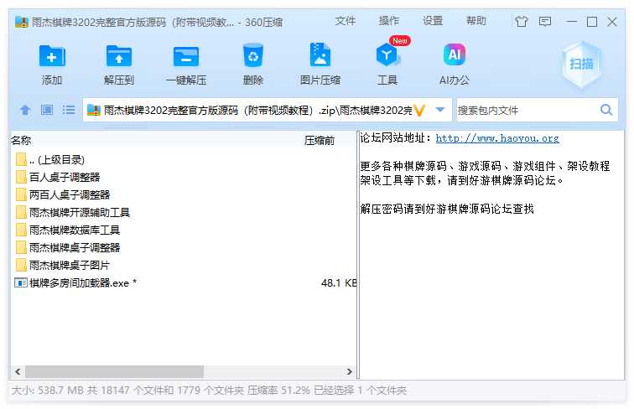Screen dimensions: 634x409
Task: Click the search magnifier icon
Action: 606,110
